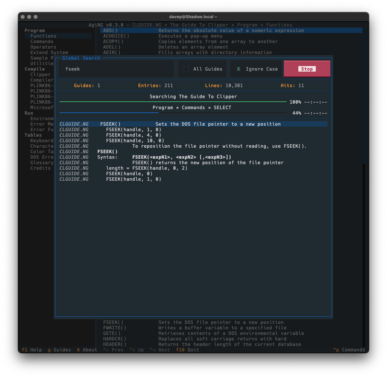Click the A About item in status bar

(x=87, y=350)
